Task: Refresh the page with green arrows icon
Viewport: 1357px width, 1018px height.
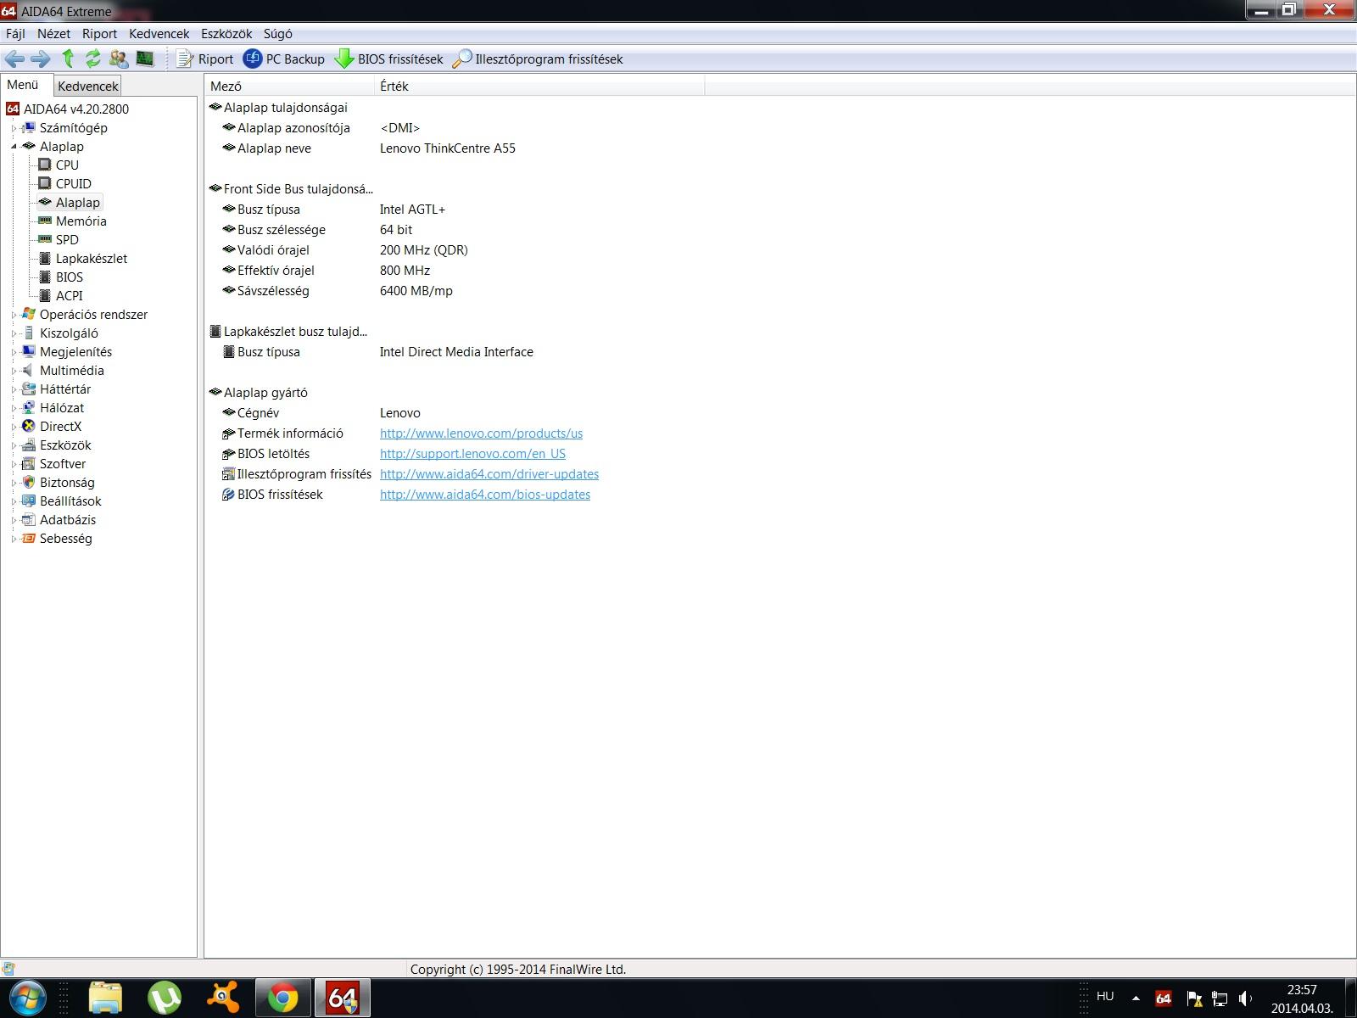Action: (x=93, y=59)
